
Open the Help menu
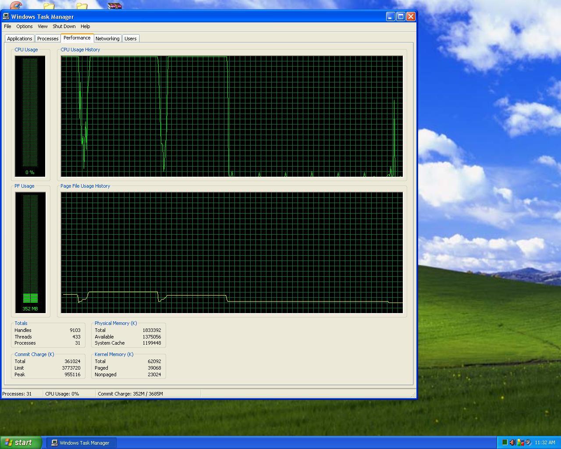[85, 26]
